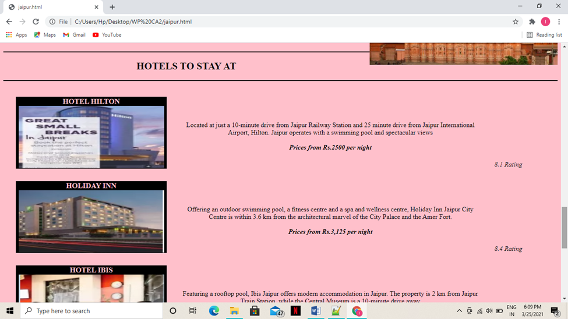Select the jaipur.html tab
Viewport: 568px width, 319px height.
point(53,7)
